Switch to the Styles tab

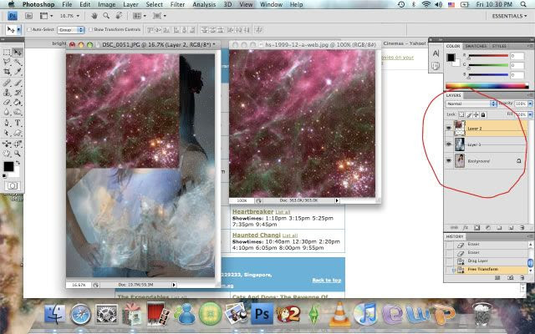tap(498, 46)
